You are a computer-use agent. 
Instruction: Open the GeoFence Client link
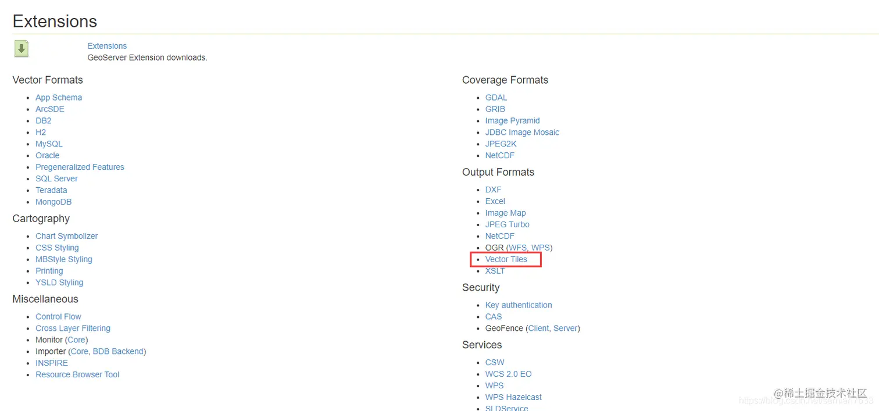[538, 328]
